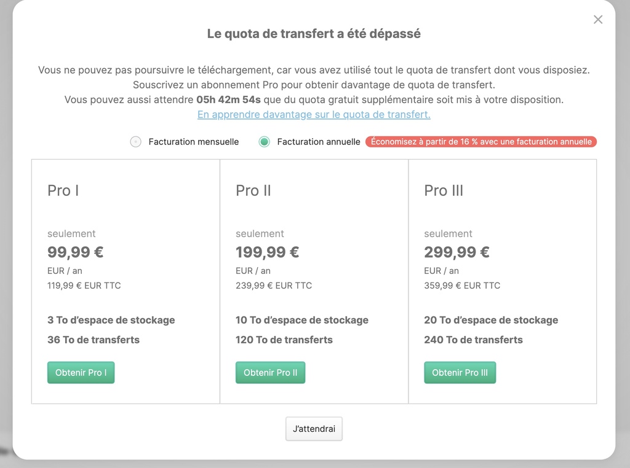The width and height of the screenshot is (630, 468).
Task: Select the Facturation mensuelle radio button
Action: (136, 142)
